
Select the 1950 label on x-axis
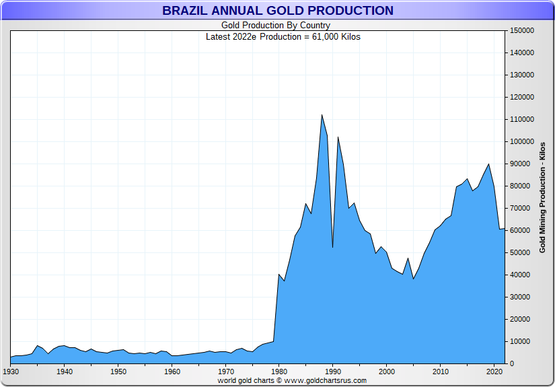pyautogui.click(x=118, y=372)
